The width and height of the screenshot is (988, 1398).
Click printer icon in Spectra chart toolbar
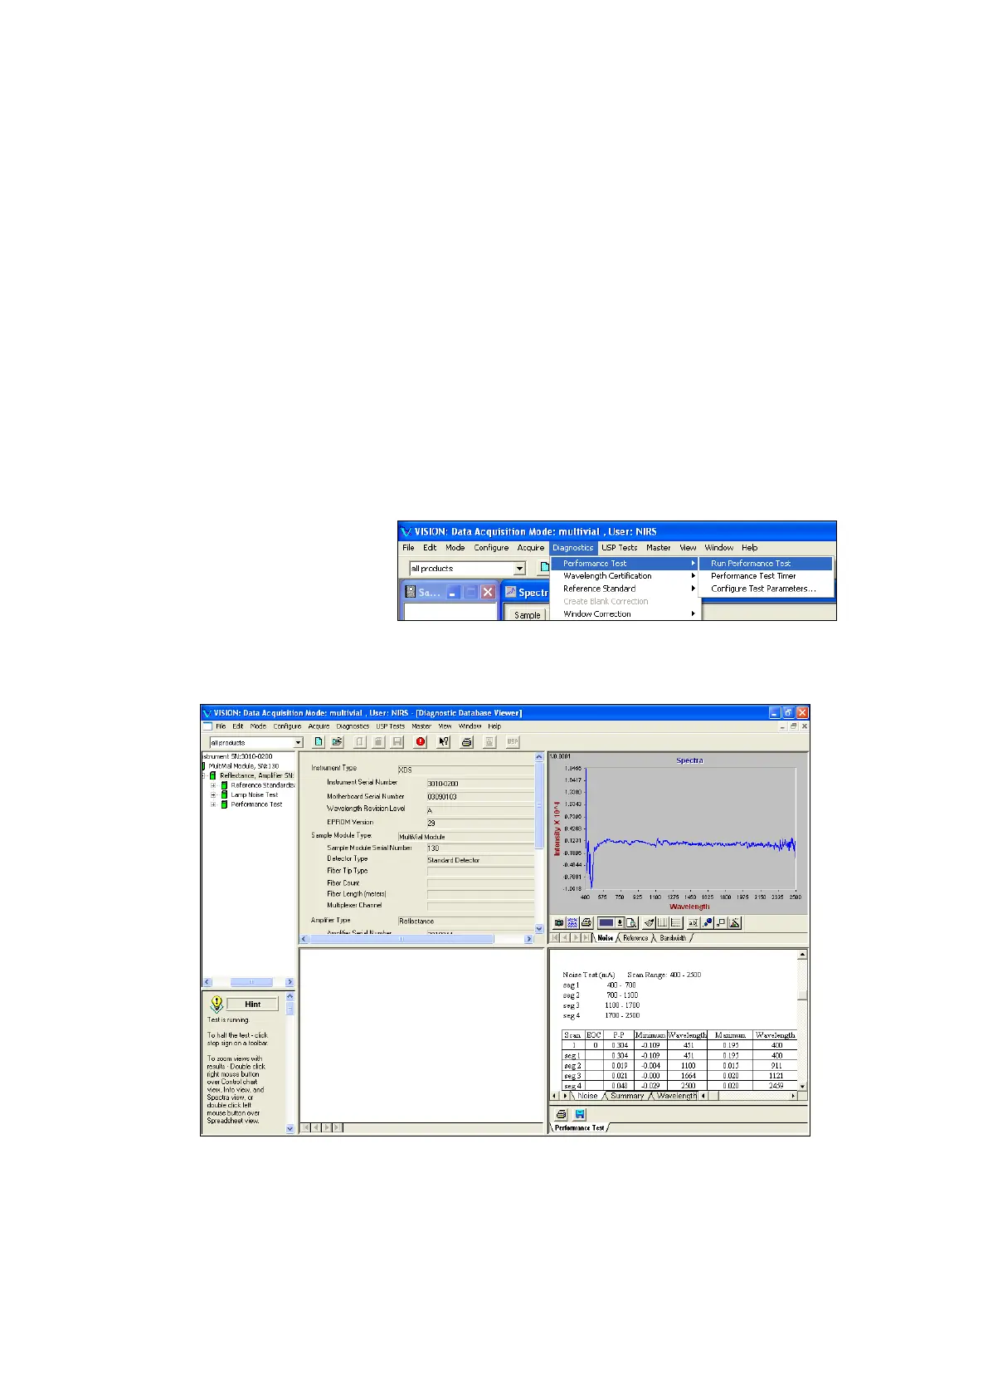(586, 922)
